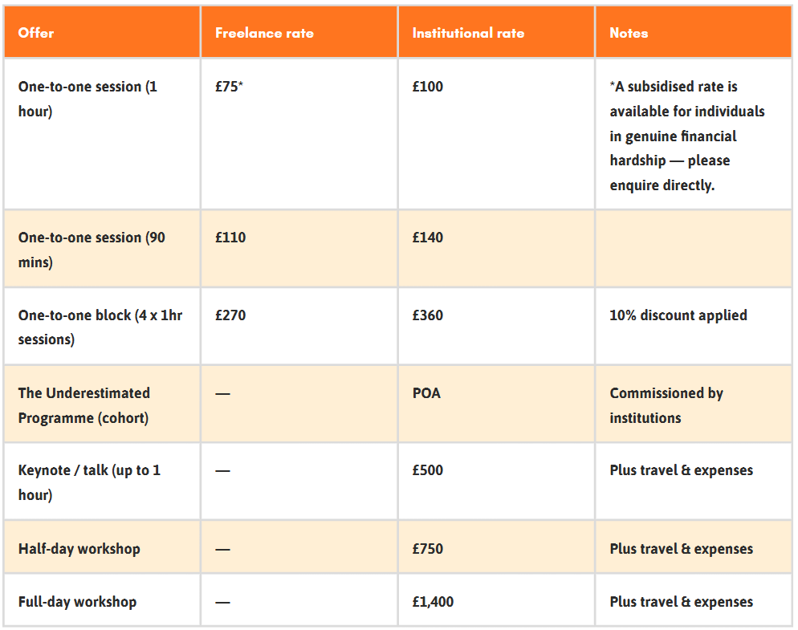Click the £140 institutional price
The image size is (798, 630).
tap(427, 238)
